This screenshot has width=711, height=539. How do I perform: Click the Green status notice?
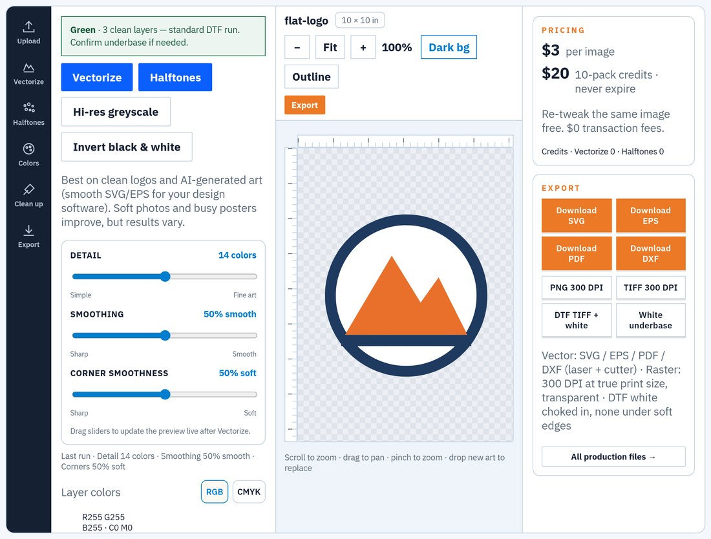coord(164,36)
